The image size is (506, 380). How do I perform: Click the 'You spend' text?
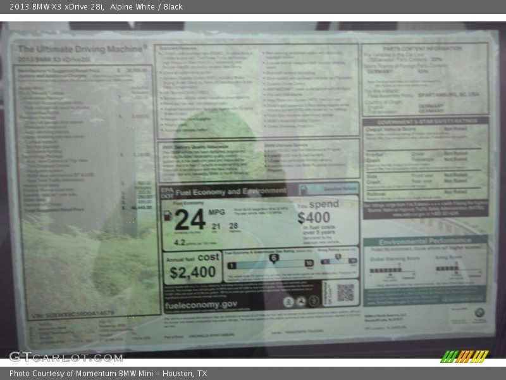318,205
